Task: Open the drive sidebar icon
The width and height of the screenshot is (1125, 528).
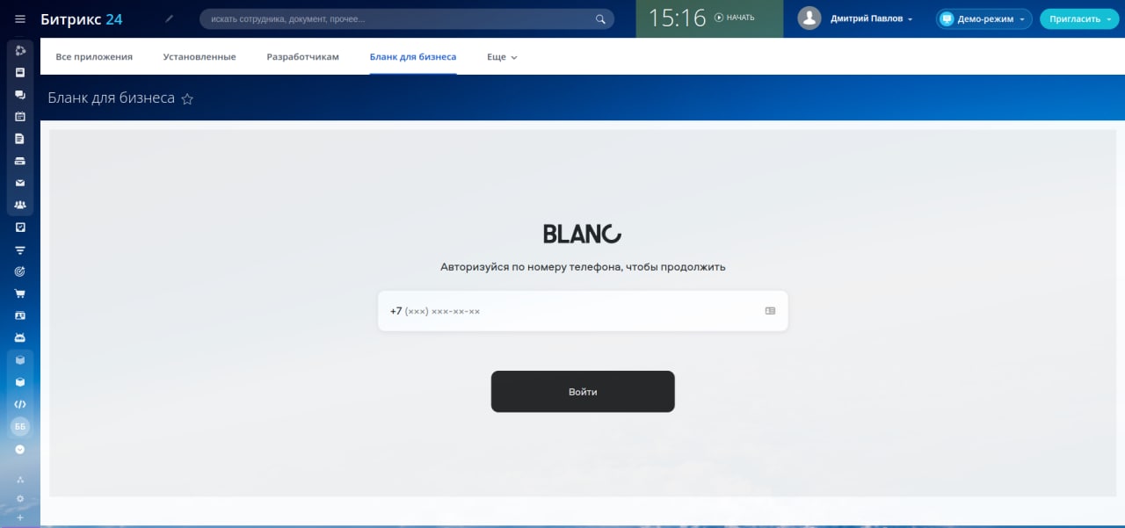Action: point(20,161)
